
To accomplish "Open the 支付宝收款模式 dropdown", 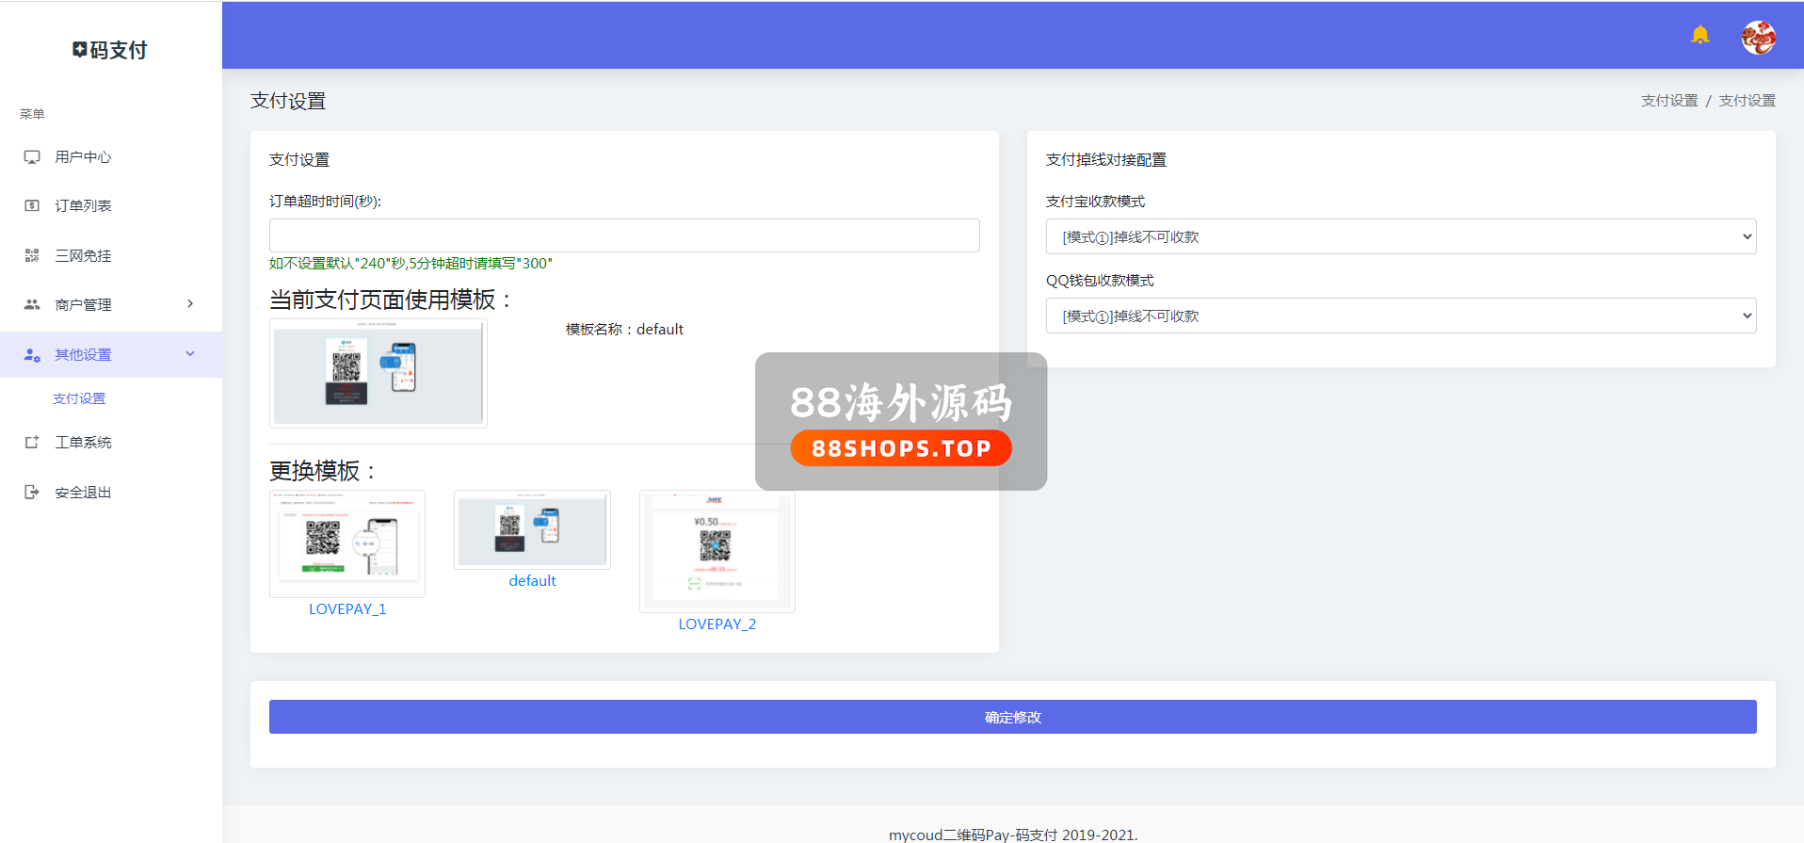I will pos(1400,236).
